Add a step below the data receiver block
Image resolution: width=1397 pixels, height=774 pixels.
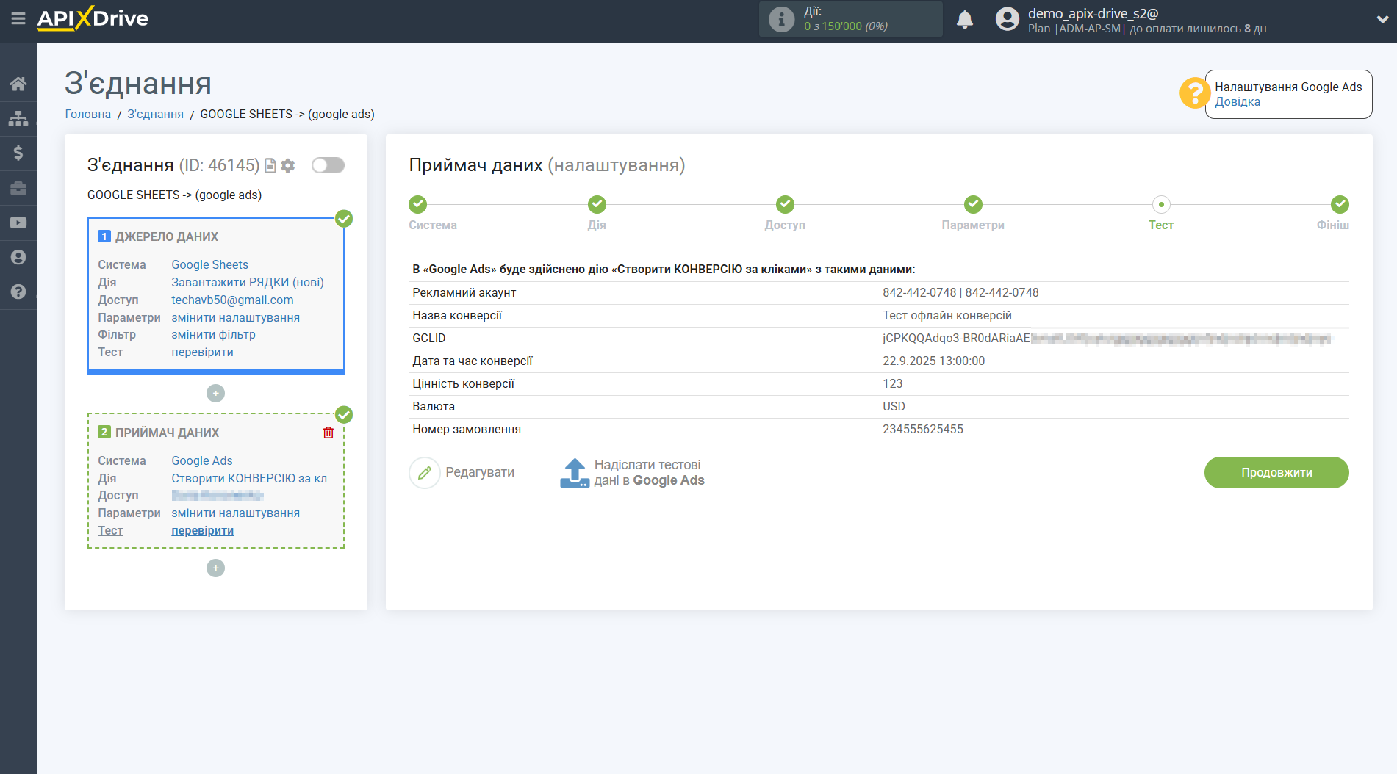(215, 568)
